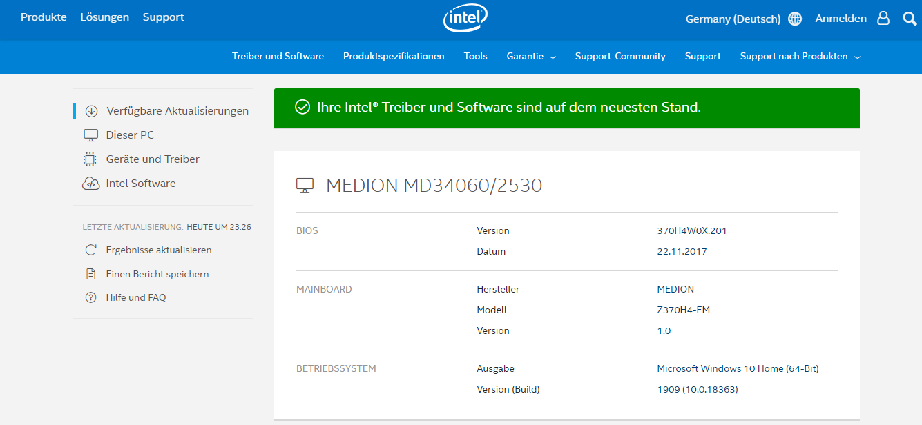Click the user account profile icon
The image size is (922, 425).
883,19
